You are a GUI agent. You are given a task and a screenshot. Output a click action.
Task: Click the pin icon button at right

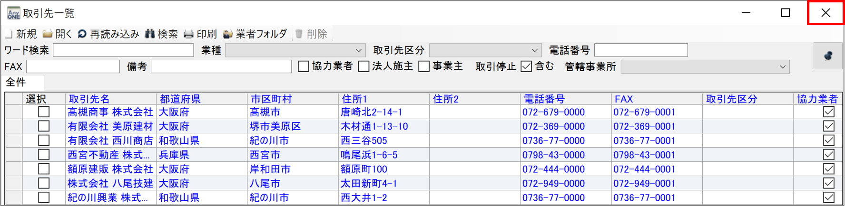point(828,56)
